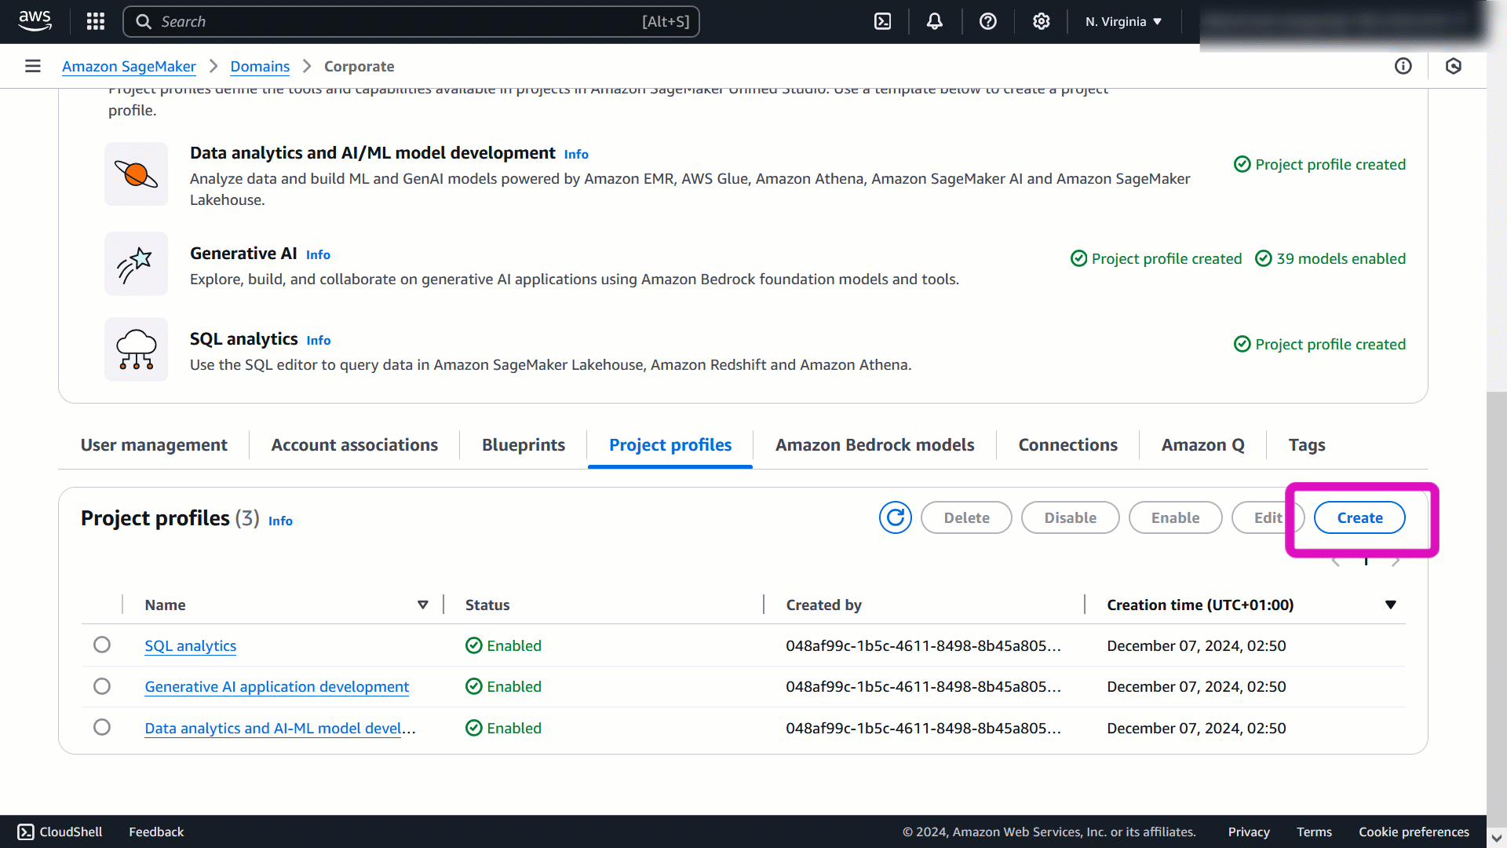Sort by the Name column arrow
This screenshot has width=1507, height=848.
[422, 605]
